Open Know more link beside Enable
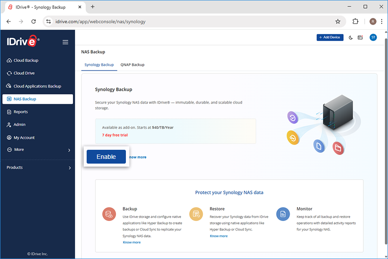This screenshot has height=259, width=388. tap(138, 157)
